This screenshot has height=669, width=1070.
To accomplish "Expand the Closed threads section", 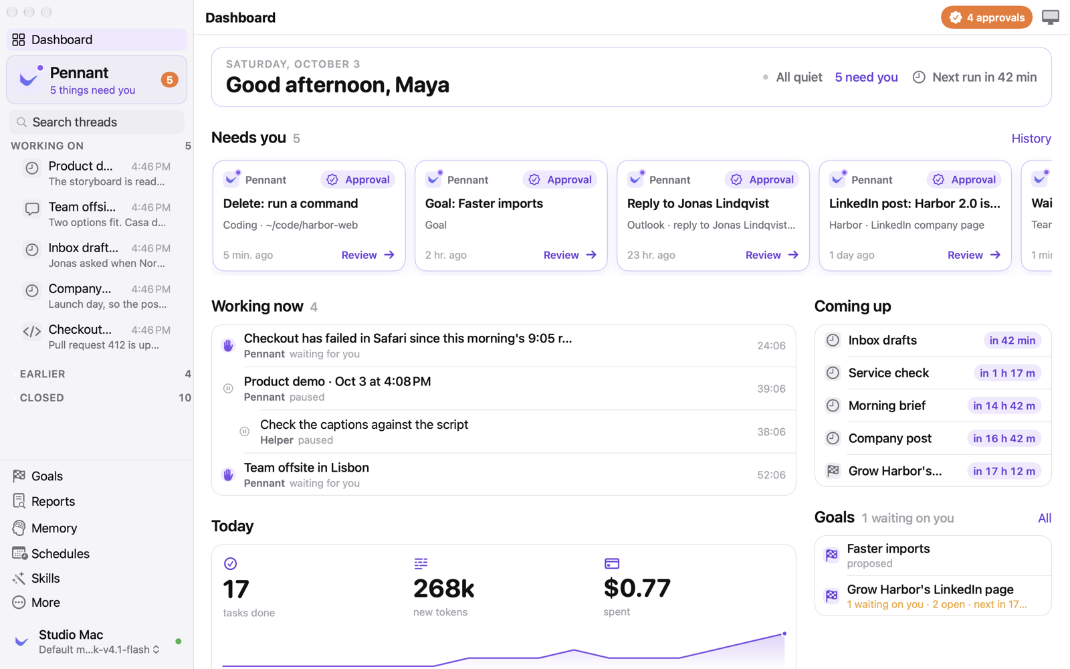I will tap(100, 397).
